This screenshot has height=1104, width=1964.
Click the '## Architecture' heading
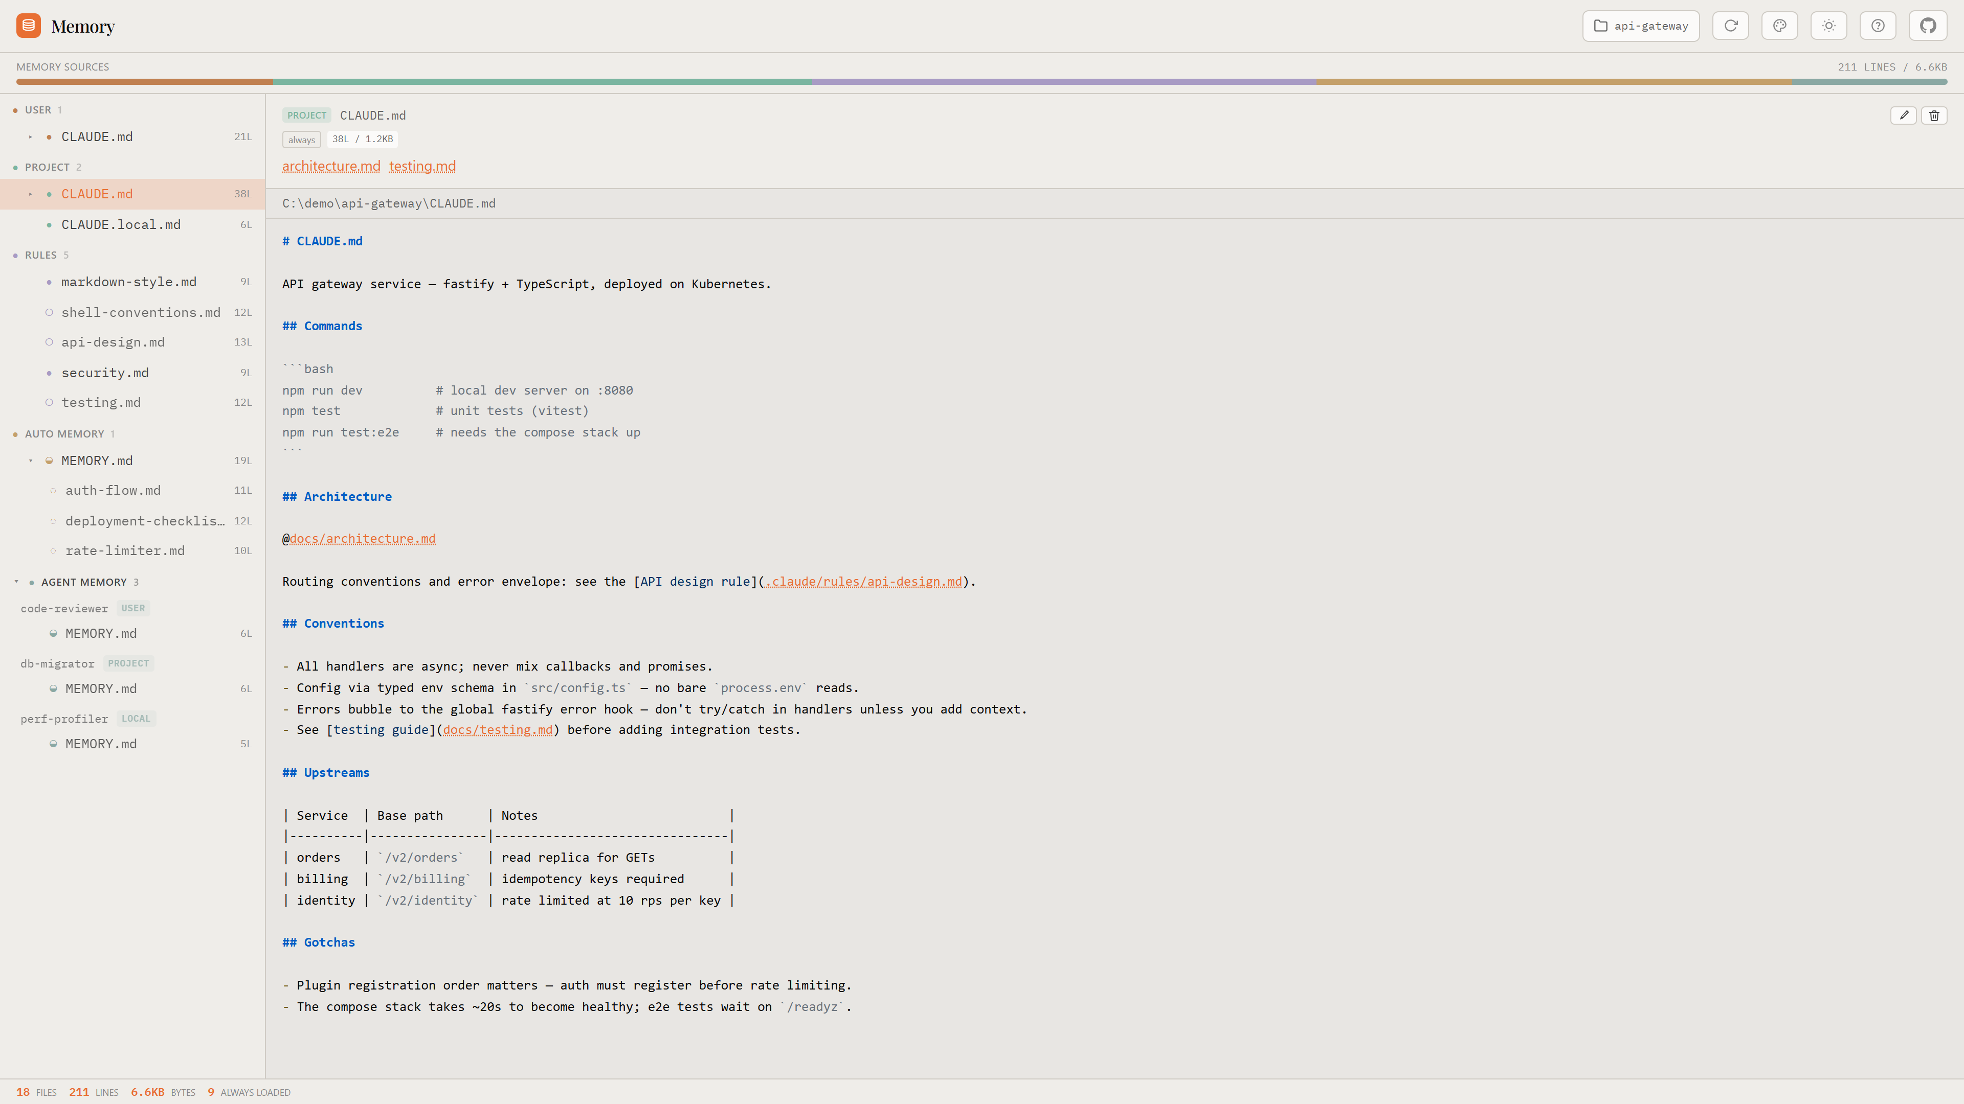tap(337, 497)
